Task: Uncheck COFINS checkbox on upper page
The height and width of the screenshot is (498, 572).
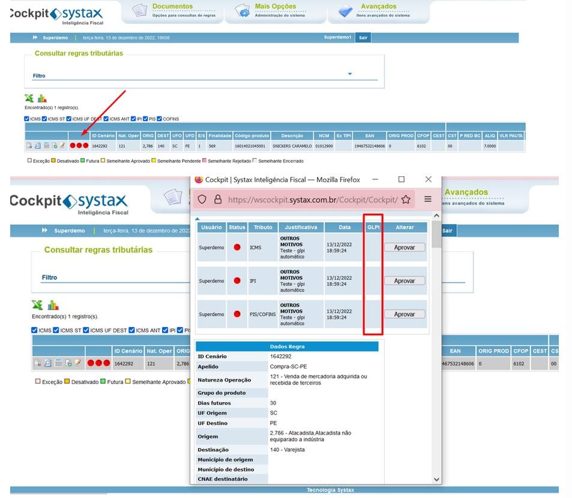Action: (159, 119)
